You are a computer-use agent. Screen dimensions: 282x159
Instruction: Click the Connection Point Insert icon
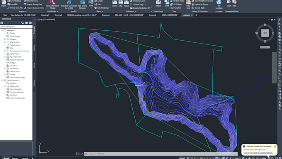[229, 4]
